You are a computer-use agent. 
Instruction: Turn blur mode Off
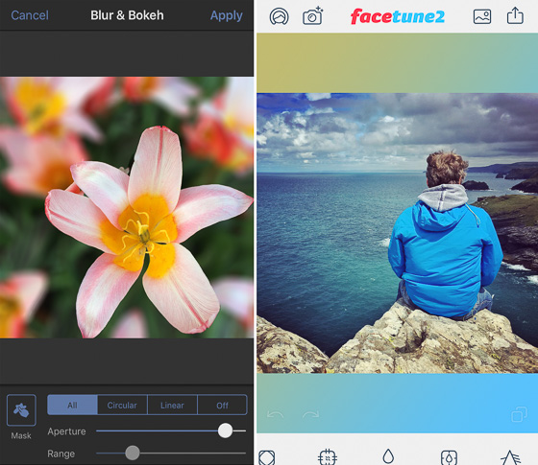pos(222,405)
